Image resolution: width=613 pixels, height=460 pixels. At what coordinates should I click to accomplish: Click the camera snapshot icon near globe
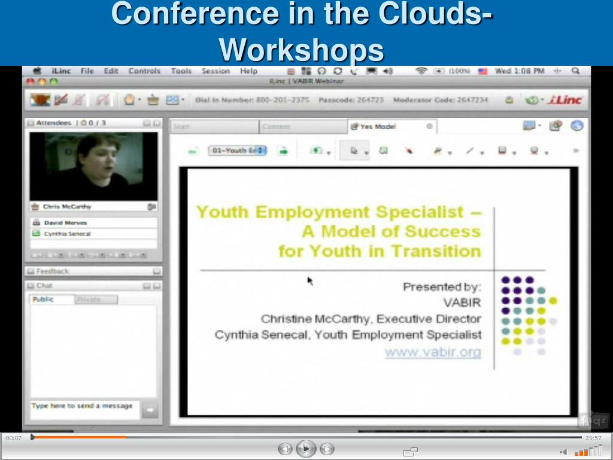556,126
